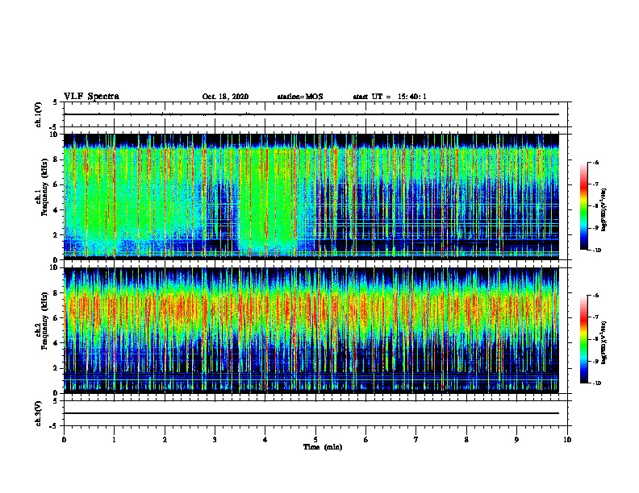Click the ch.1 spectrogram color scale bar
The image size is (639, 493).
(583, 206)
